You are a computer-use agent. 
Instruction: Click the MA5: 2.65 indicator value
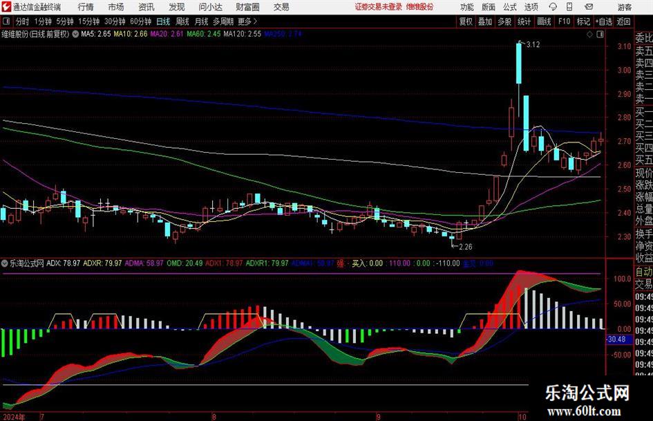click(96, 34)
